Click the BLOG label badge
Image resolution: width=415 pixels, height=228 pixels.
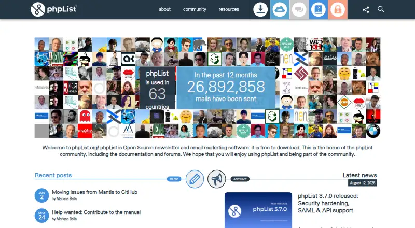point(174,179)
